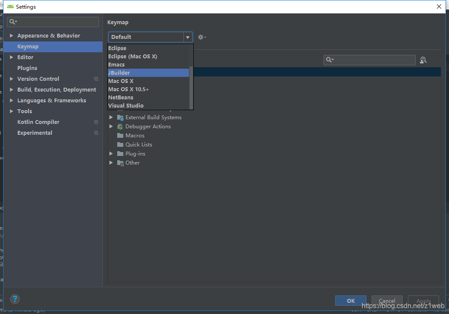Screen dimensions: 449x314
Task: Pick the Mac OS X keymap
Action: pos(148,81)
